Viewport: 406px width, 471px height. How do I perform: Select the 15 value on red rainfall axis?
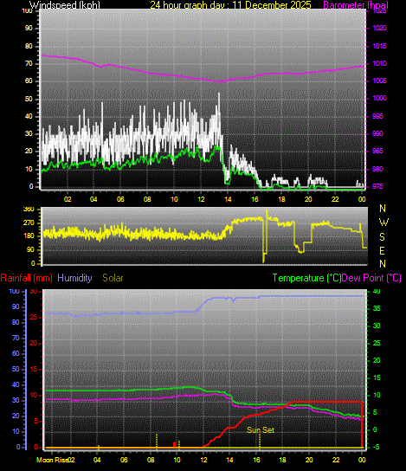tap(34, 370)
